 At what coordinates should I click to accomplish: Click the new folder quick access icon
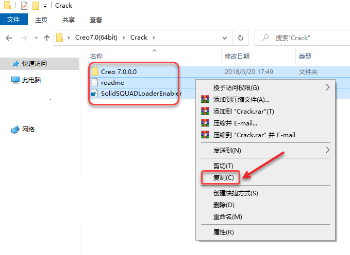coord(36,6)
